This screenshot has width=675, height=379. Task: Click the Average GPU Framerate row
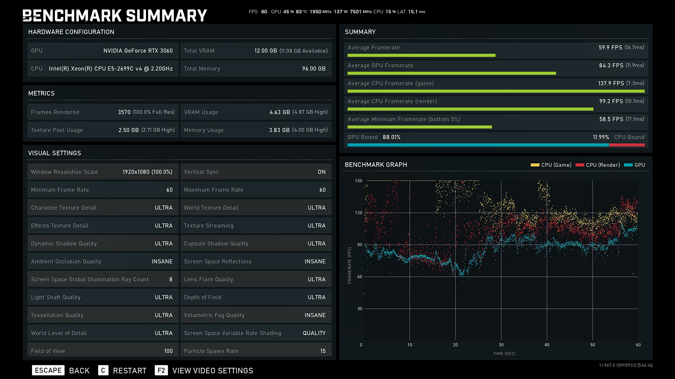tap(496, 68)
